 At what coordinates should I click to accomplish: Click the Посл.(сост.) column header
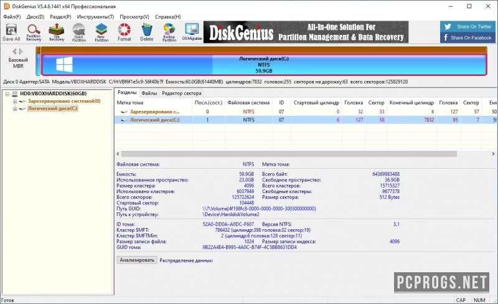(x=209, y=103)
